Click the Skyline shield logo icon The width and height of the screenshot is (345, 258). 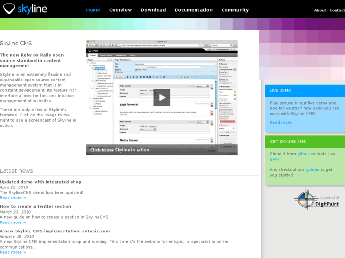click(x=9, y=9)
